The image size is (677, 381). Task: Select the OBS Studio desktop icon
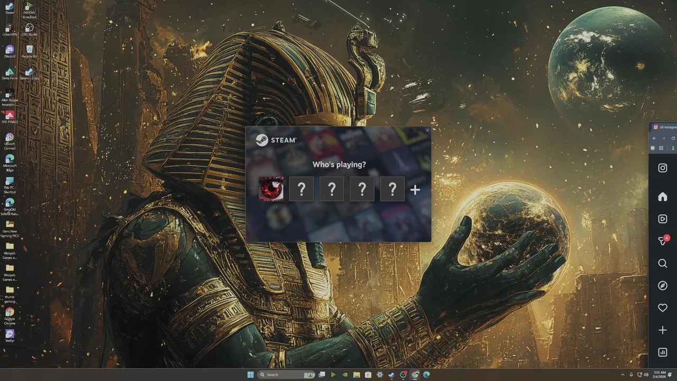(x=30, y=30)
